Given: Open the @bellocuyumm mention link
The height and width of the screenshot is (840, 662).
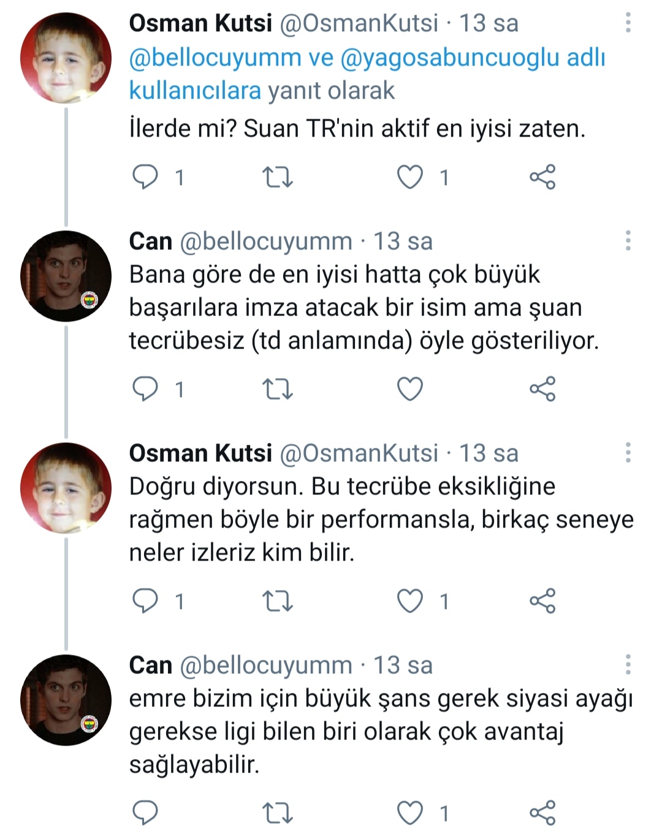Looking at the screenshot, I should coord(215,58).
